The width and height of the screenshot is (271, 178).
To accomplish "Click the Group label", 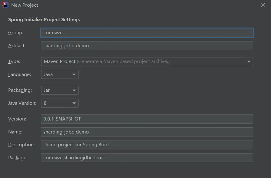I will click(16, 33).
